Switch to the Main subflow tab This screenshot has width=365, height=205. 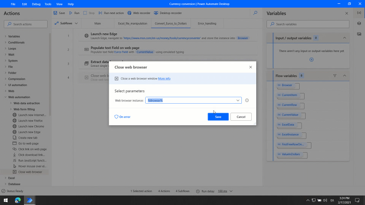pos(98,24)
